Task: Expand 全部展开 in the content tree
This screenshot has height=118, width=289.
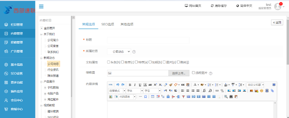Action: [x=42, y=28]
